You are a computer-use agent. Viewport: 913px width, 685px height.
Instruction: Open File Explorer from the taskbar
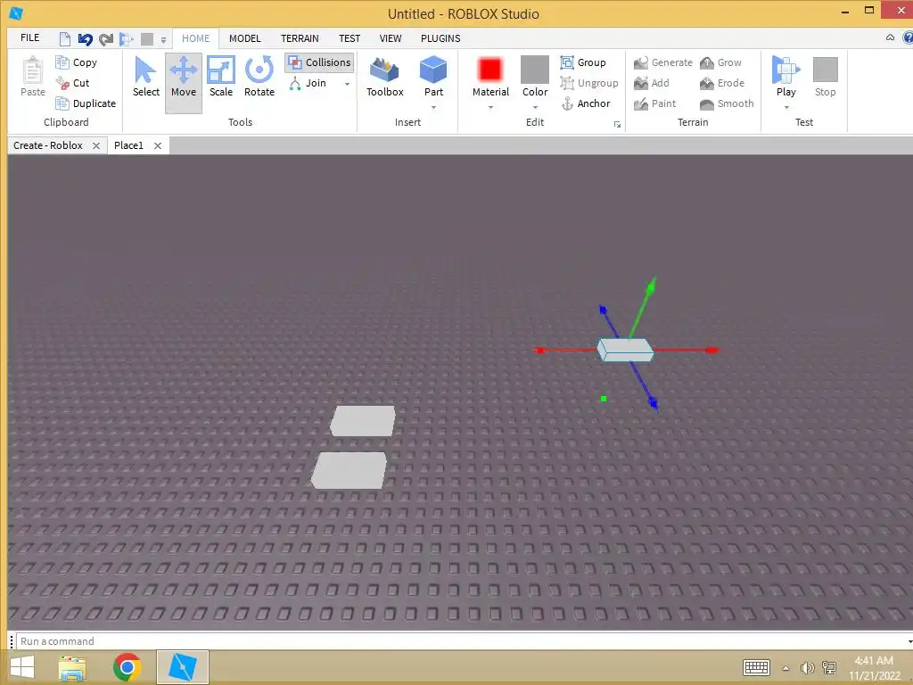72,667
